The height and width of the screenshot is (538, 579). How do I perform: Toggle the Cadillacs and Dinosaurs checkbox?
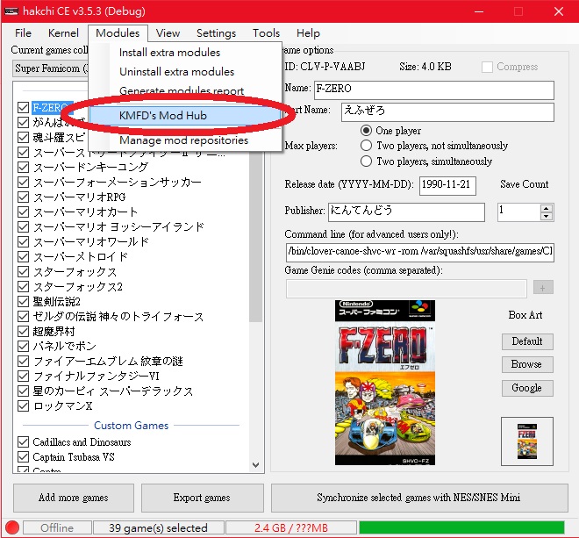tap(24, 442)
